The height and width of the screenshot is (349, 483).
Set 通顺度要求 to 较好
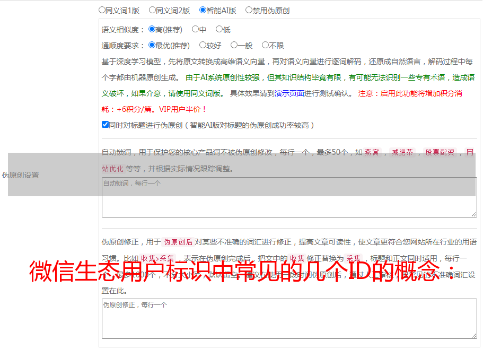[203, 45]
